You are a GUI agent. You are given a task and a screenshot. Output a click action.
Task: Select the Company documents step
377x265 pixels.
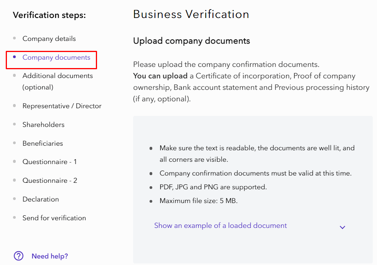(56, 57)
